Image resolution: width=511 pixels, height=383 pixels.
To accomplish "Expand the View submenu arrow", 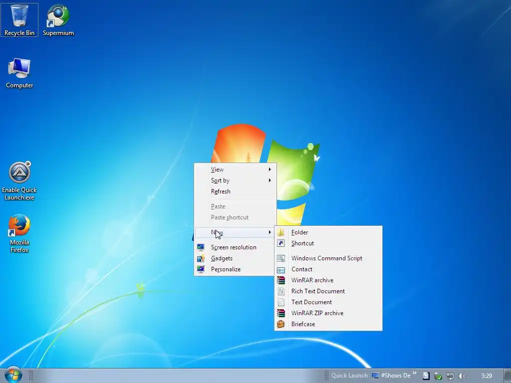I will pos(270,170).
